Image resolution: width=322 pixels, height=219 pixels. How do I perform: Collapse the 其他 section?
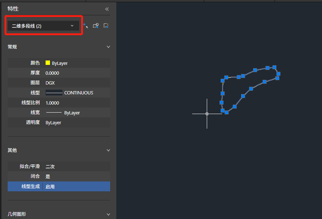point(108,150)
